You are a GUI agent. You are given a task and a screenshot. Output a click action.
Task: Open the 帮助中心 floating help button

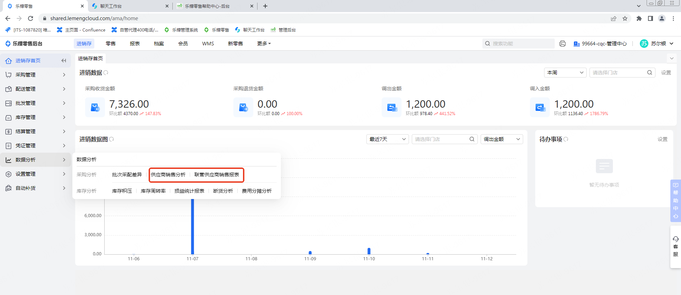[675, 200]
